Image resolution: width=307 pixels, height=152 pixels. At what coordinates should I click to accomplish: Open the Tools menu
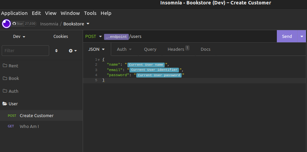coord(90,13)
